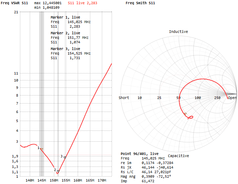Click the Inductive label on Smith chart
Screen dimensions: 238x184
click(x=178, y=31)
